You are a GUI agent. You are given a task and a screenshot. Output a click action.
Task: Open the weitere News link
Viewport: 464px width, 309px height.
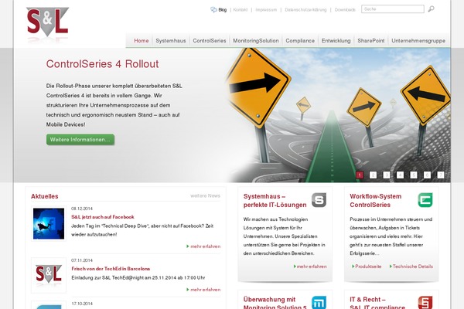pos(206,195)
